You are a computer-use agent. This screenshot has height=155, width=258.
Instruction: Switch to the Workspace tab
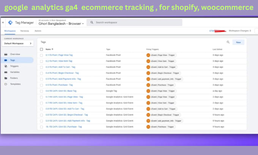[10, 31]
